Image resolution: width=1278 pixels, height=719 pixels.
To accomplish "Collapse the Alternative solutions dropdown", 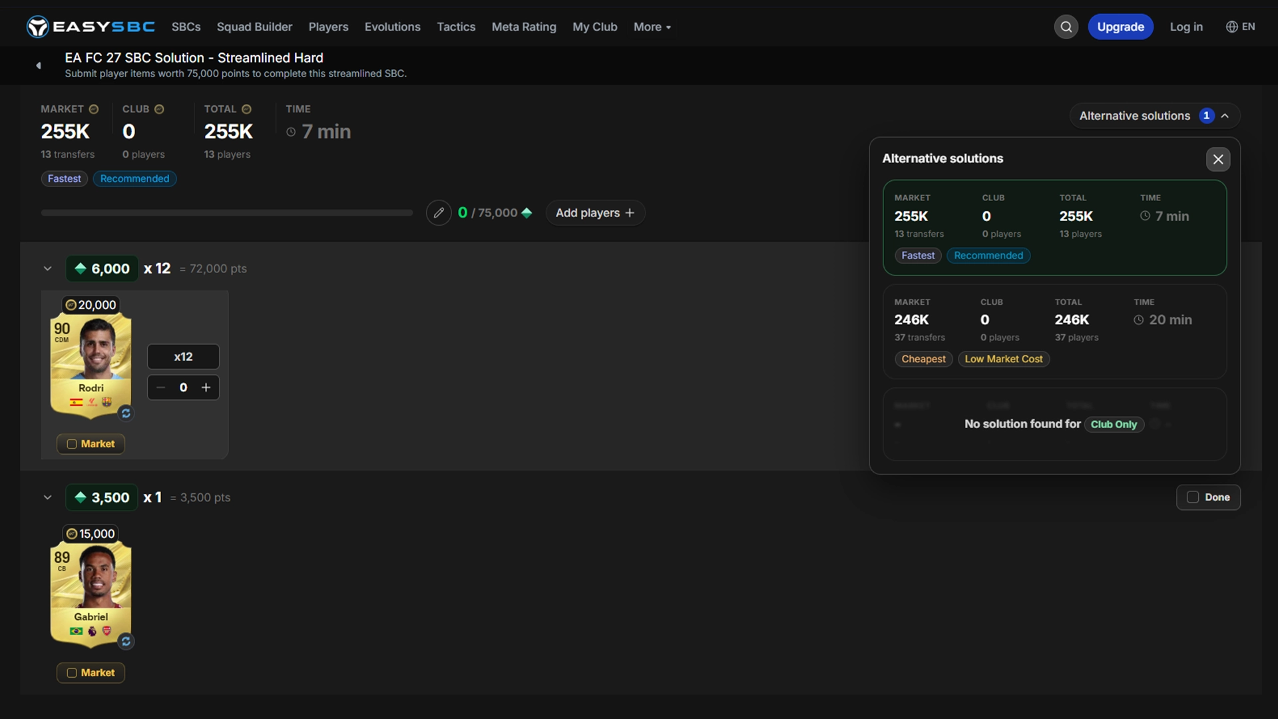I will 1155,116.
